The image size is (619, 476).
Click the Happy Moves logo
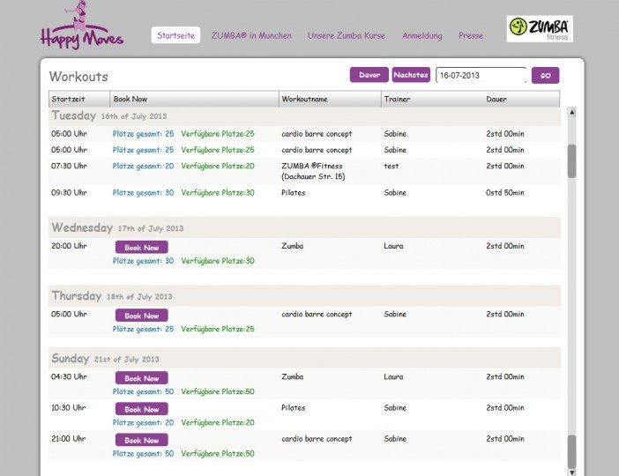(81, 28)
